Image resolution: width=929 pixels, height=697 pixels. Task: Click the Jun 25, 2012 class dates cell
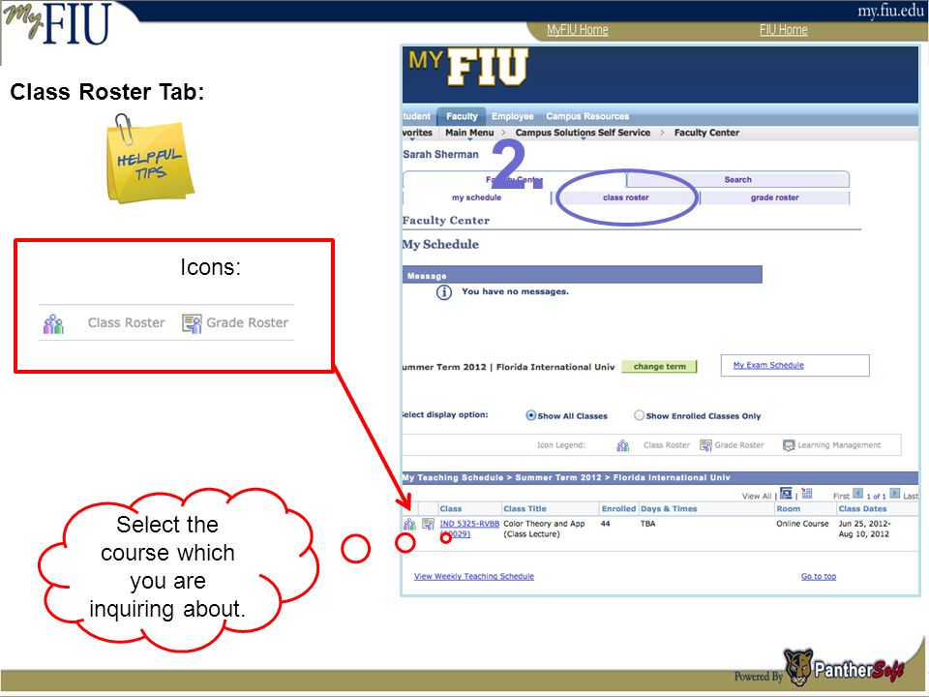pyautogui.click(x=864, y=529)
